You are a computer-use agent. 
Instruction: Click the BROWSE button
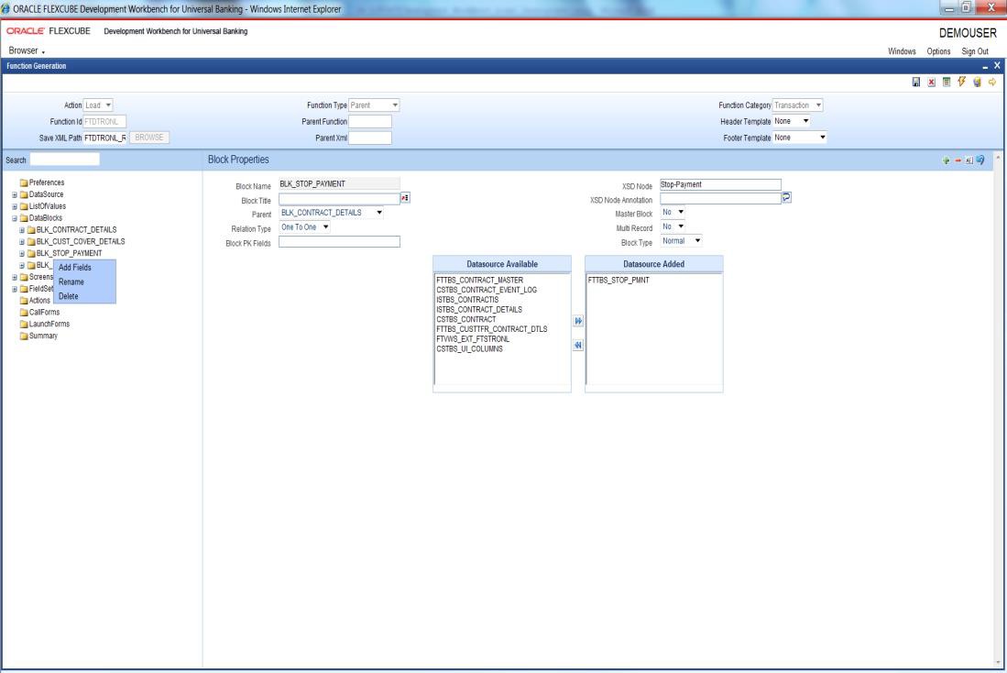point(149,138)
